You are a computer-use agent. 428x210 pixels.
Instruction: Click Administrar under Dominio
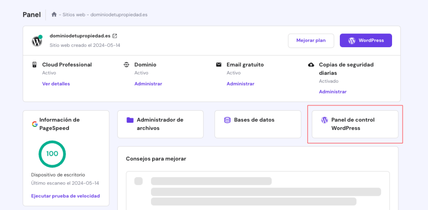pyautogui.click(x=148, y=84)
